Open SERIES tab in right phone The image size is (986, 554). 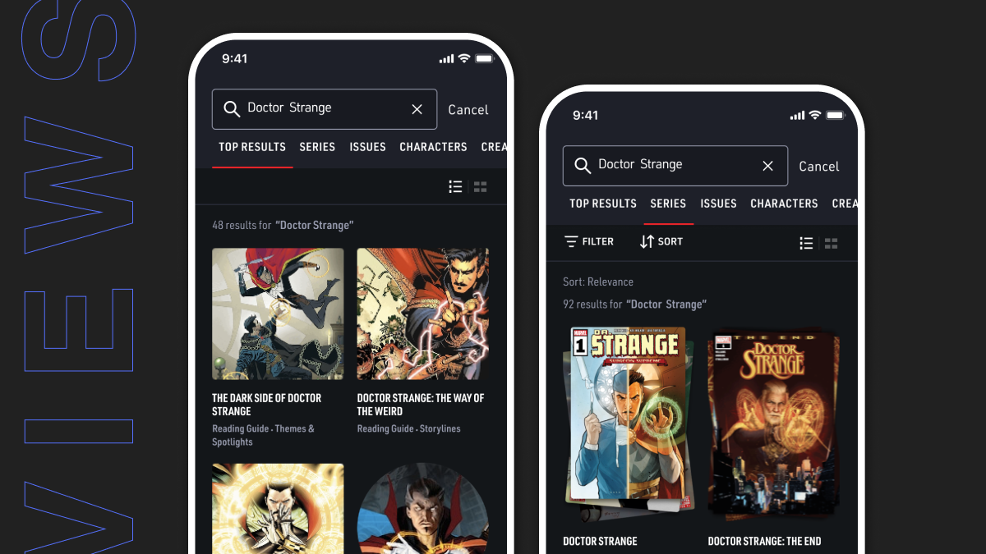(x=668, y=204)
